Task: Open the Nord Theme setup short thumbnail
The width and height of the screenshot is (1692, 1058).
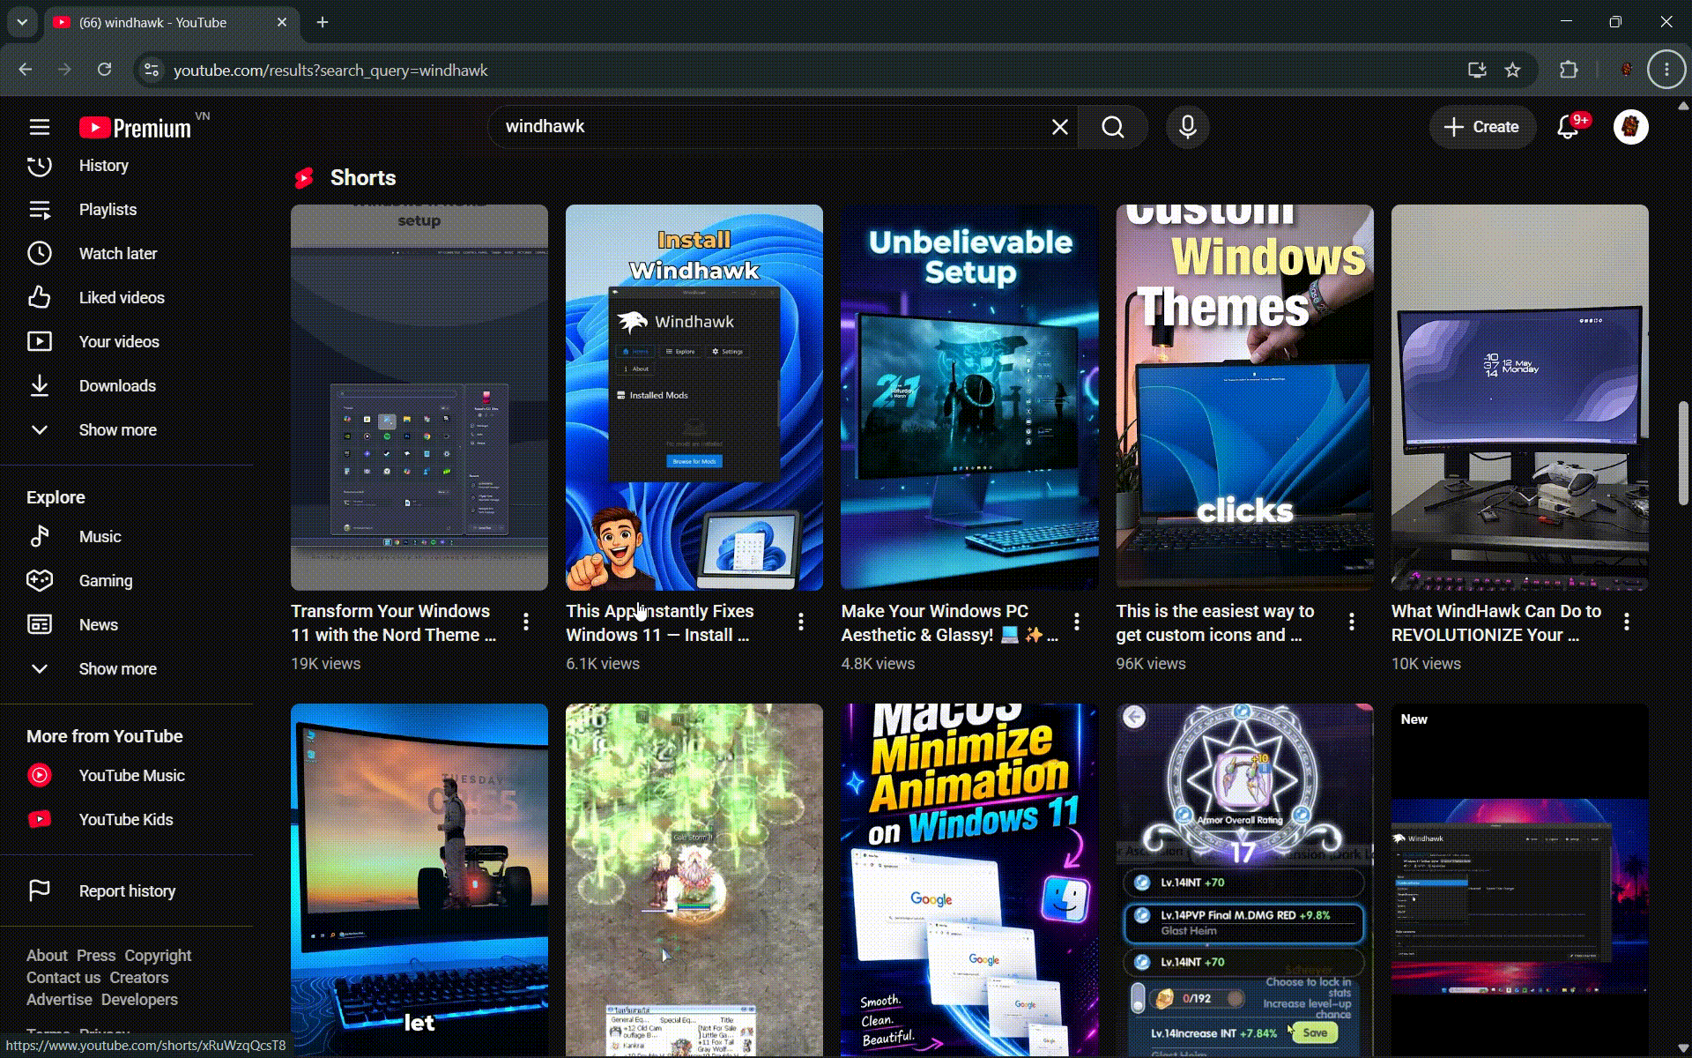Action: [419, 398]
